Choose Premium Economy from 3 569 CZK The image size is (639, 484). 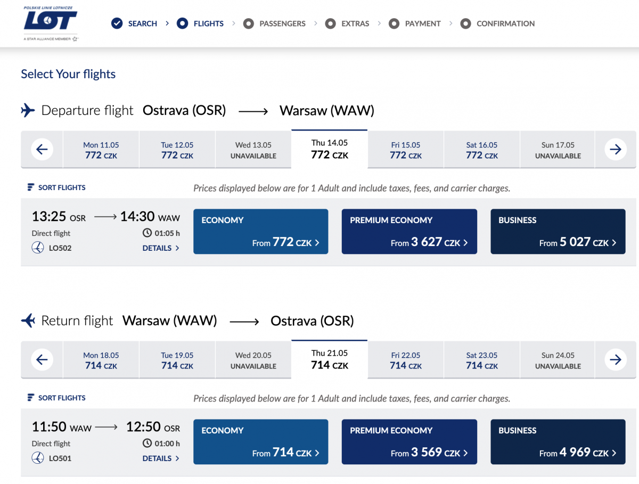[409, 442]
